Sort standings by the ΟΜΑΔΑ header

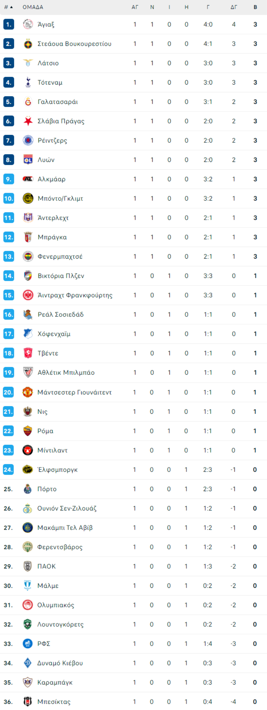[33, 7]
